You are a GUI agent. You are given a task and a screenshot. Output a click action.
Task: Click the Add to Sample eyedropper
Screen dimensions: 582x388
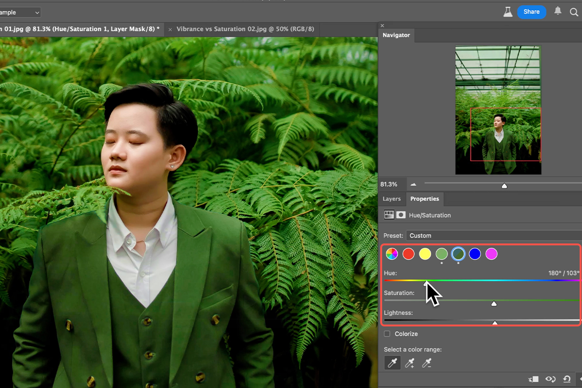pos(410,363)
